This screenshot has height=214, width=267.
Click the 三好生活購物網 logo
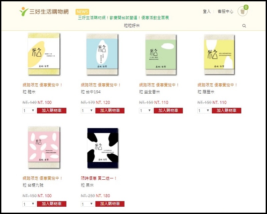tap(44, 12)
